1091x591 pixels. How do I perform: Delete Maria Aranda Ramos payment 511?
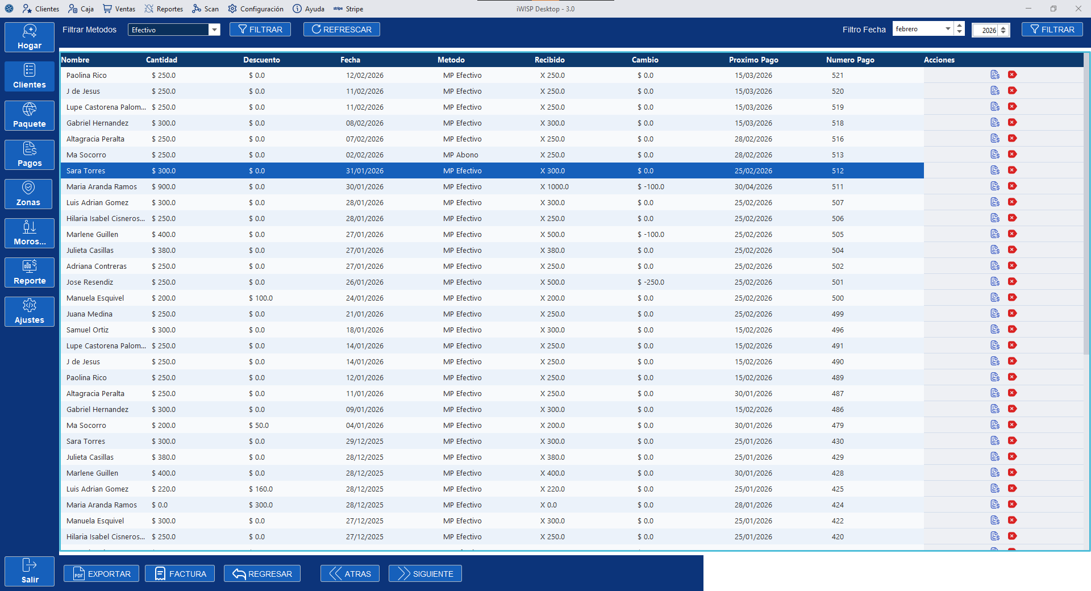[1012, 186]
